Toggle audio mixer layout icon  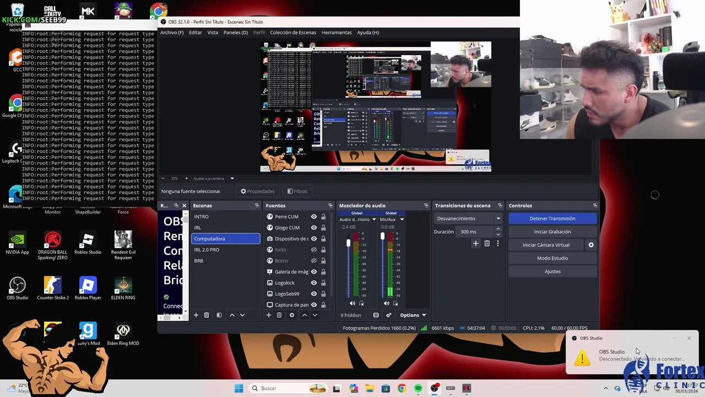click(376, 315)
